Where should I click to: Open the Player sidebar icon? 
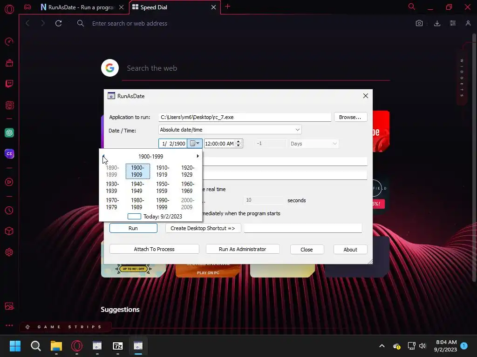coord(9,182)
